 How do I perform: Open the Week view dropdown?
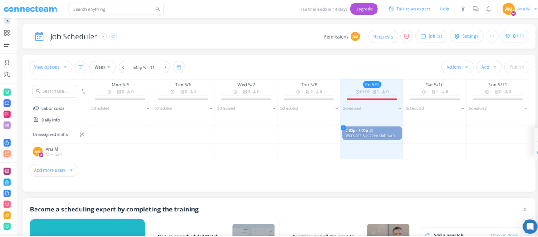(102, 67)
